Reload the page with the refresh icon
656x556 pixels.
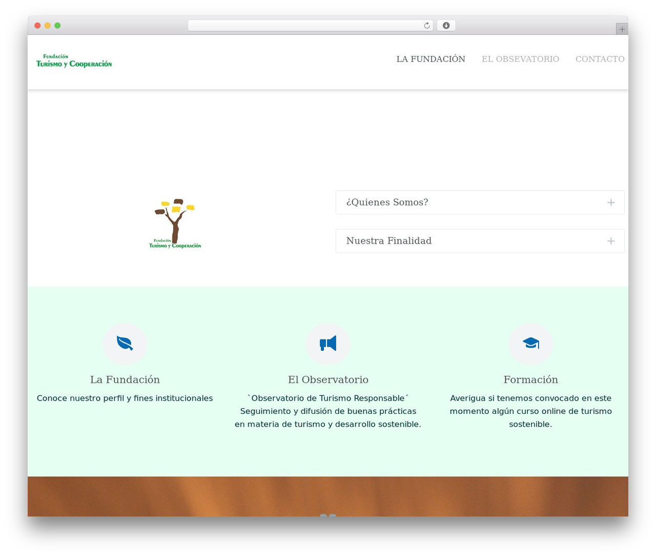[426, 26]
